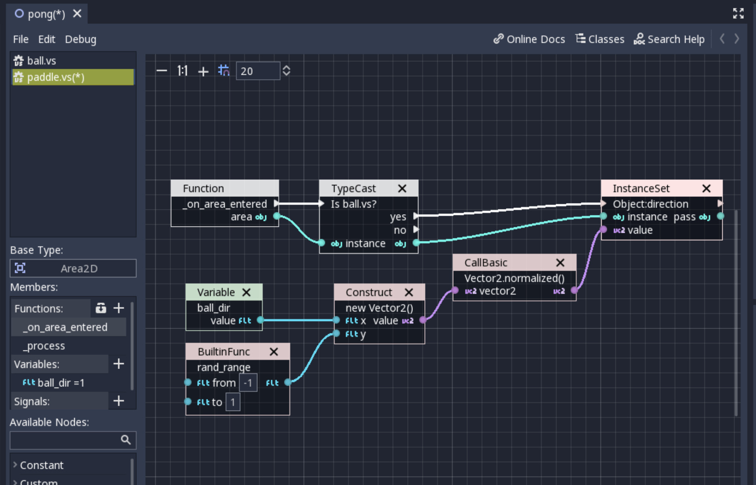Click the graph vertical scrollbar
The height and width of the screenshot is (485, 756).
point(736,313)
